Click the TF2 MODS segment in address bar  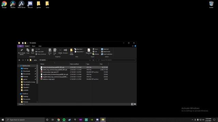click(x=42, y=60)
